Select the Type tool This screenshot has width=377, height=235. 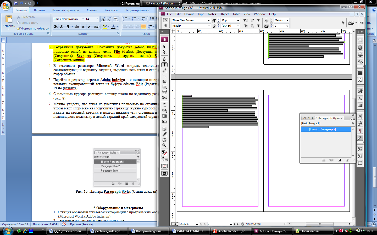tap(164, 65)
